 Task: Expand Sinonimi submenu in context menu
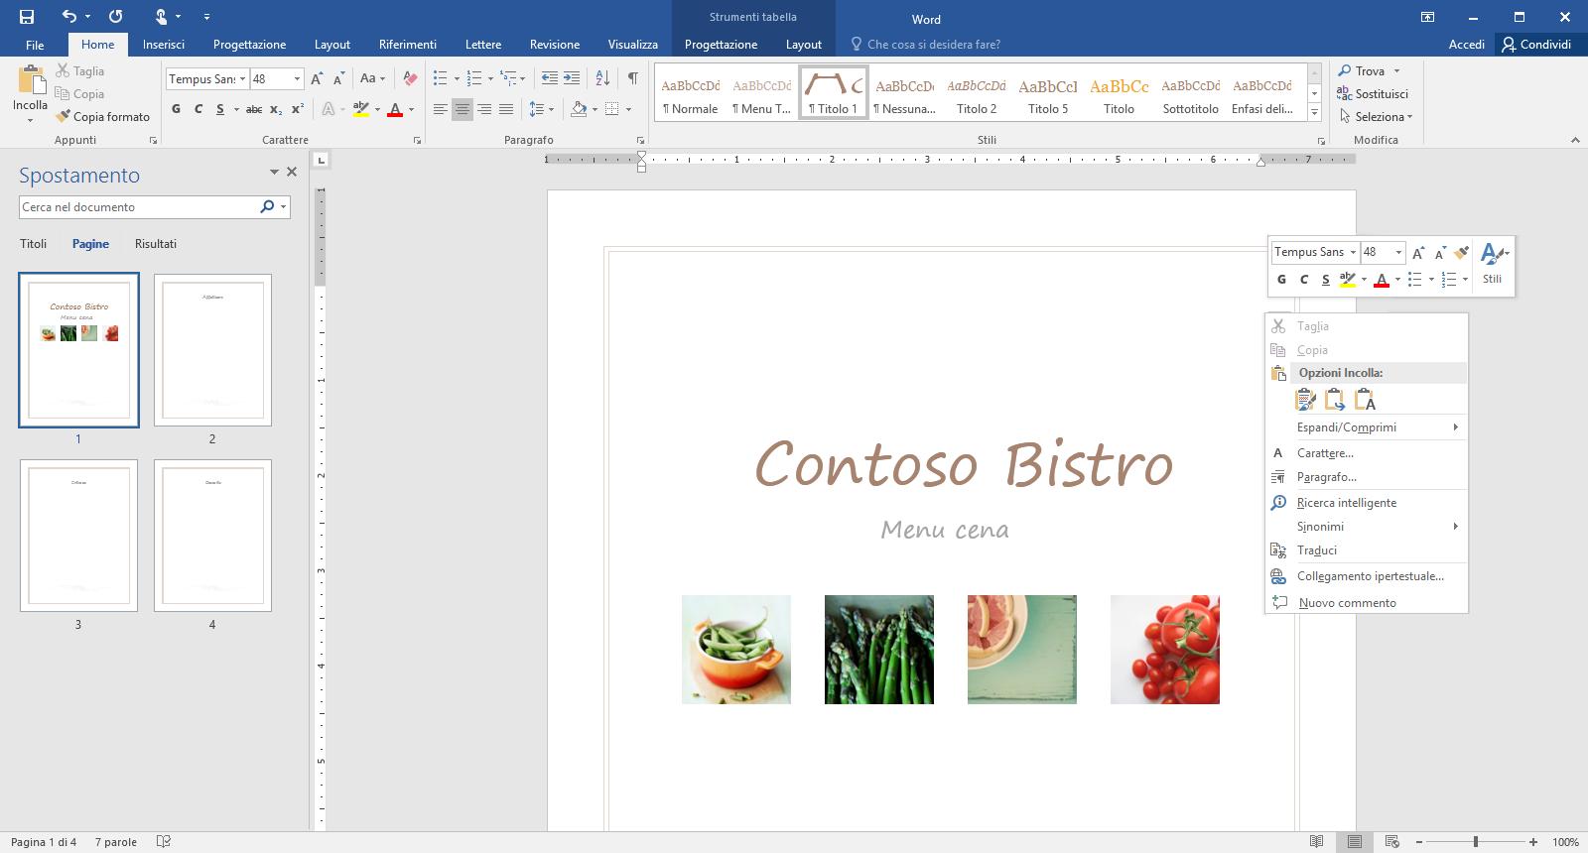click(x=1368, y=526)
